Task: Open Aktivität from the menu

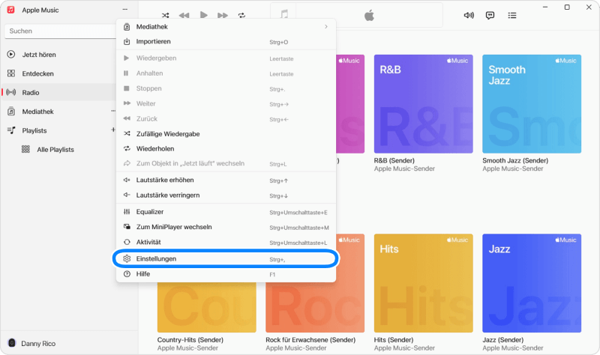Action: [226, 242]
